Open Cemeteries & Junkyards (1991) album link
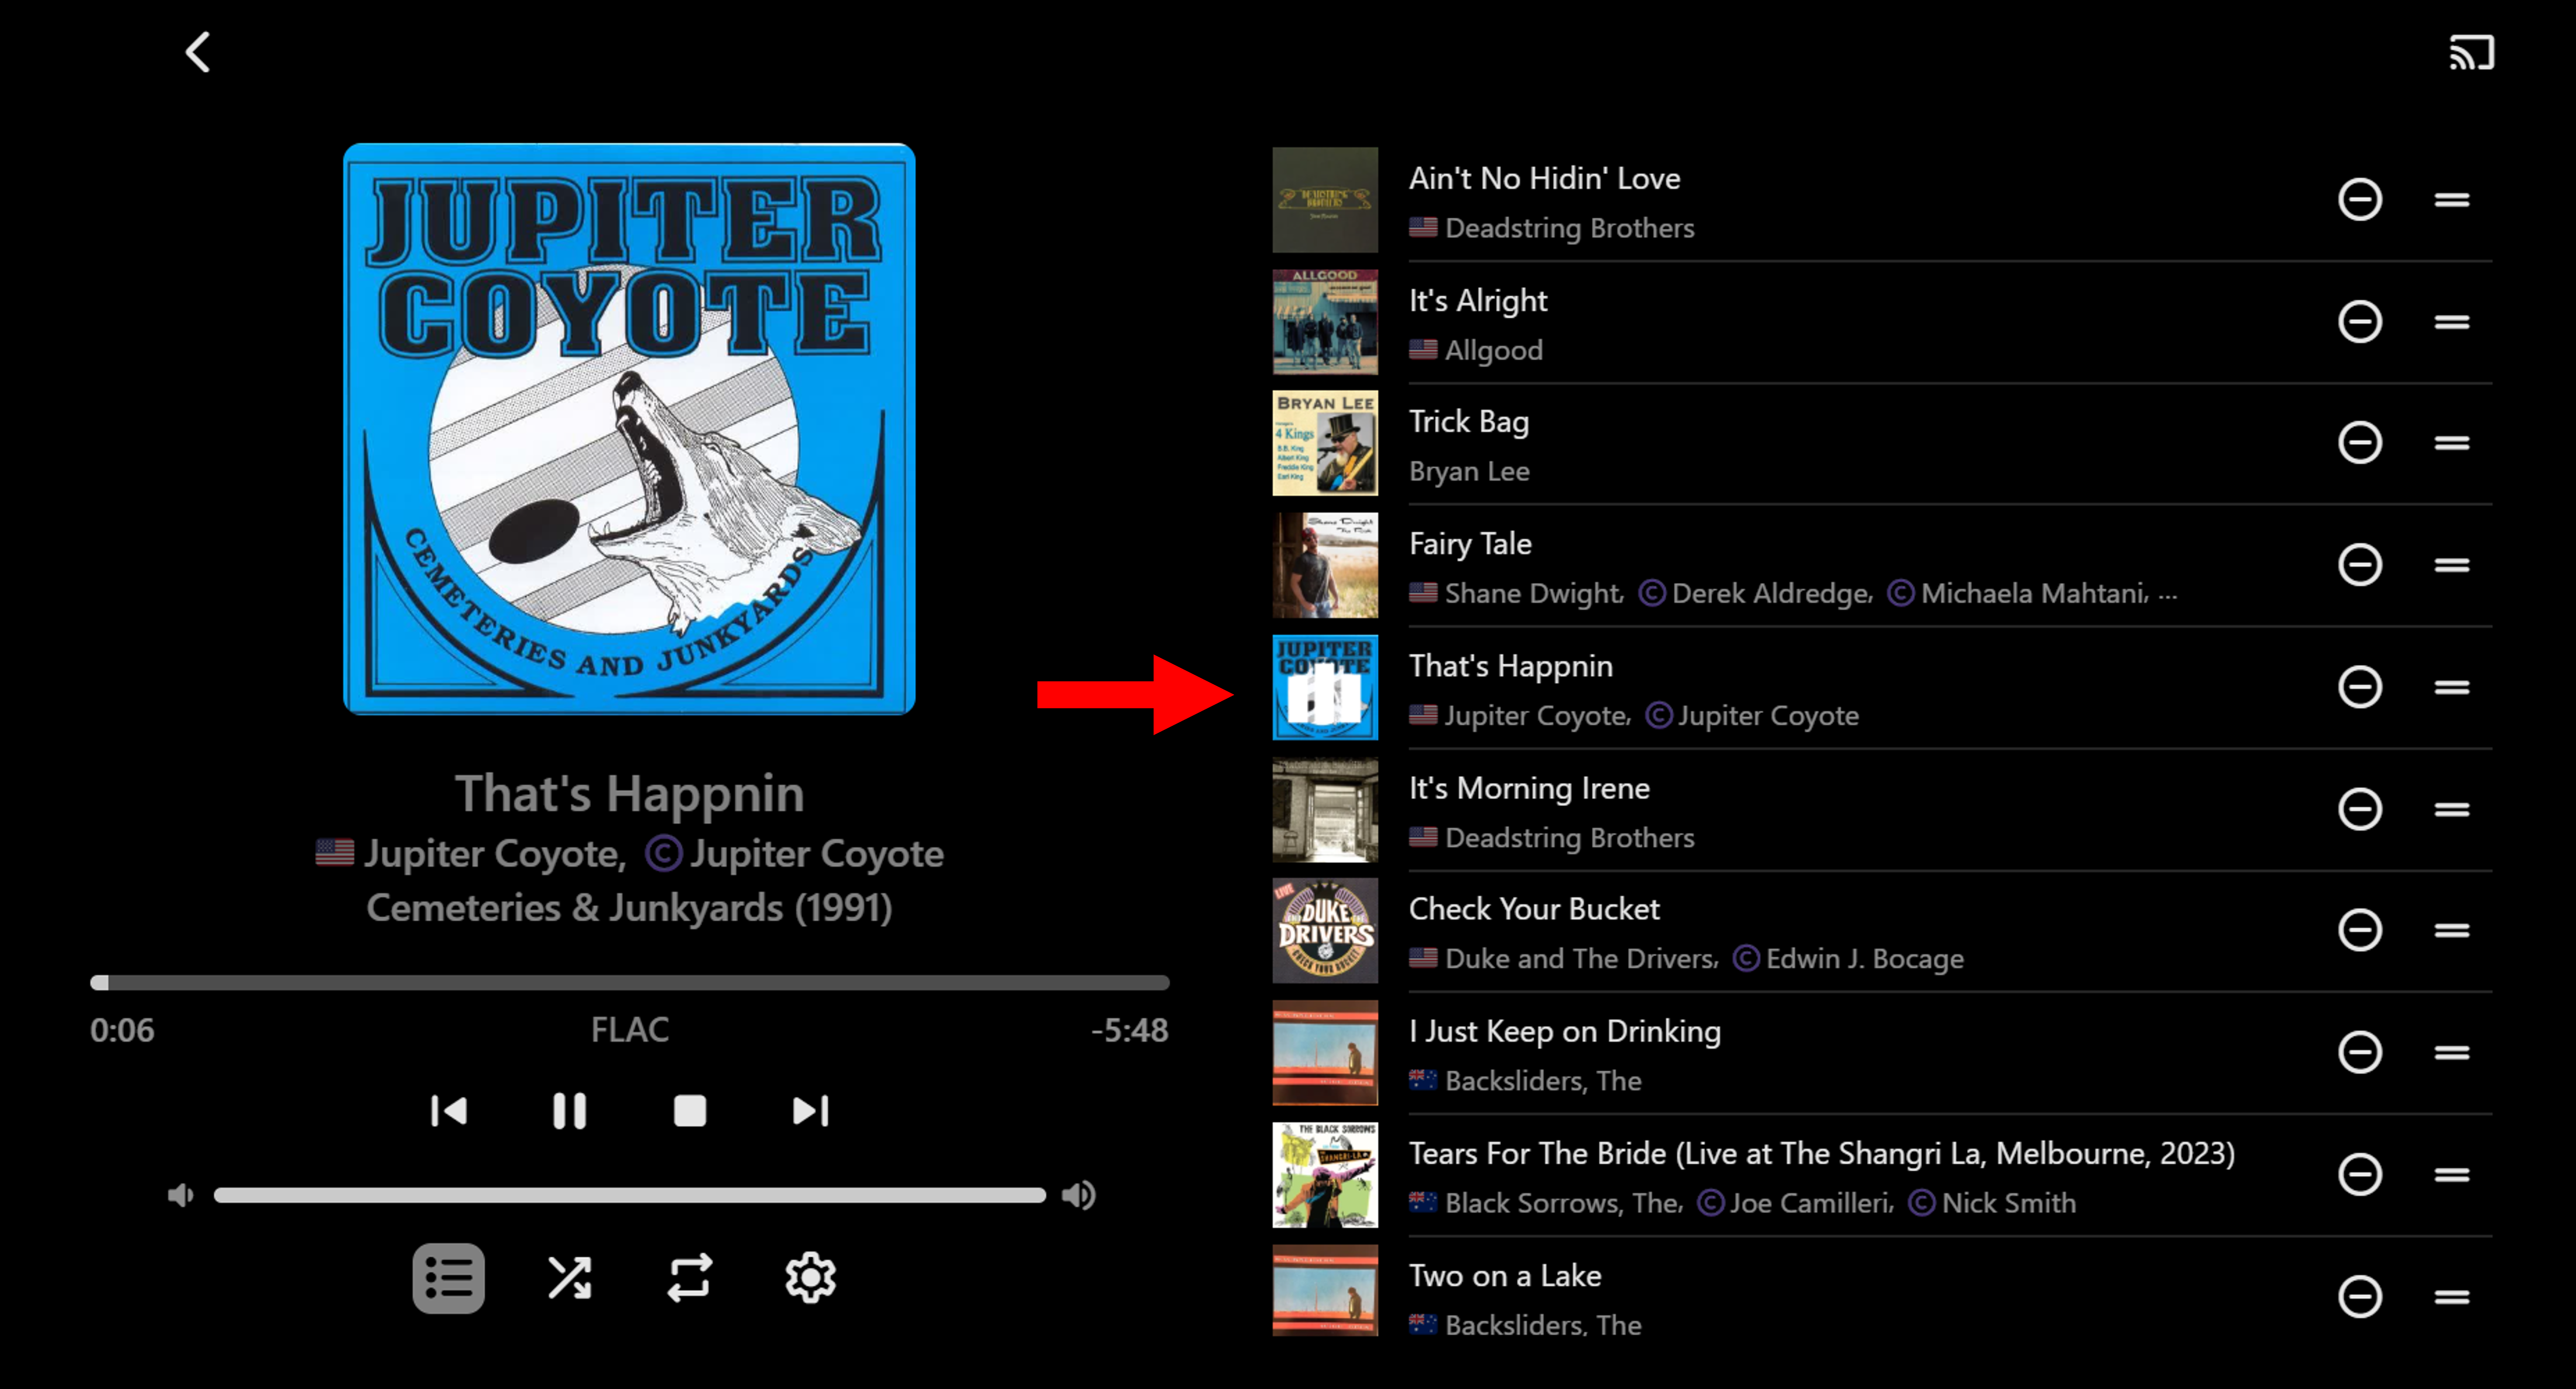The width and height of the screenshot is (2576, 1389). [629, 908]
